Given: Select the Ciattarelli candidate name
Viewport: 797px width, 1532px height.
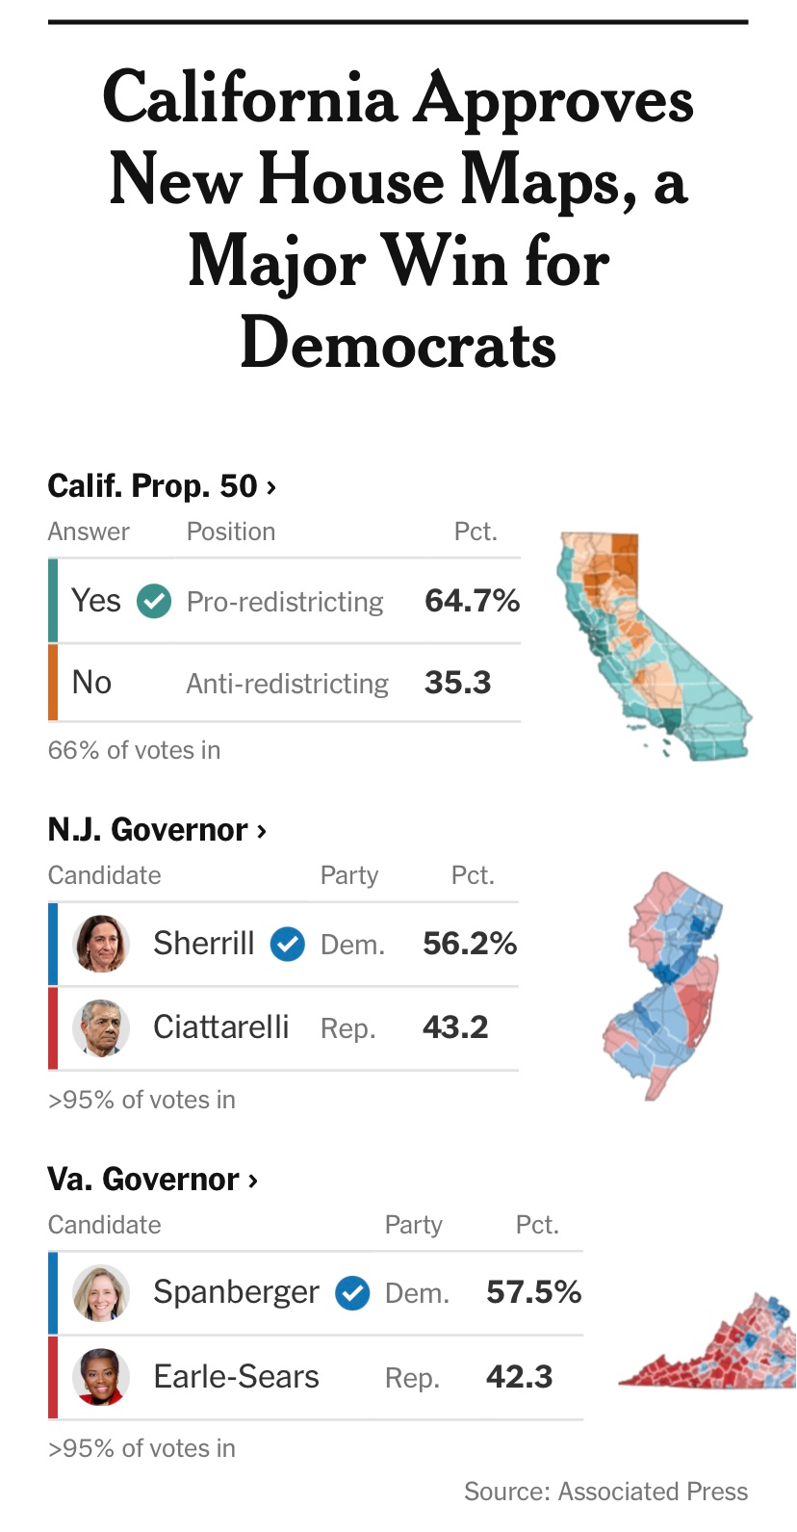Looking at the screenshot, I should [220, 1027].
